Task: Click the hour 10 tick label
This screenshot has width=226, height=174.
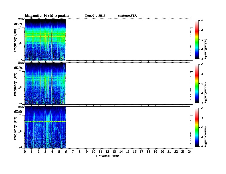Action: [x=94, y=152]
